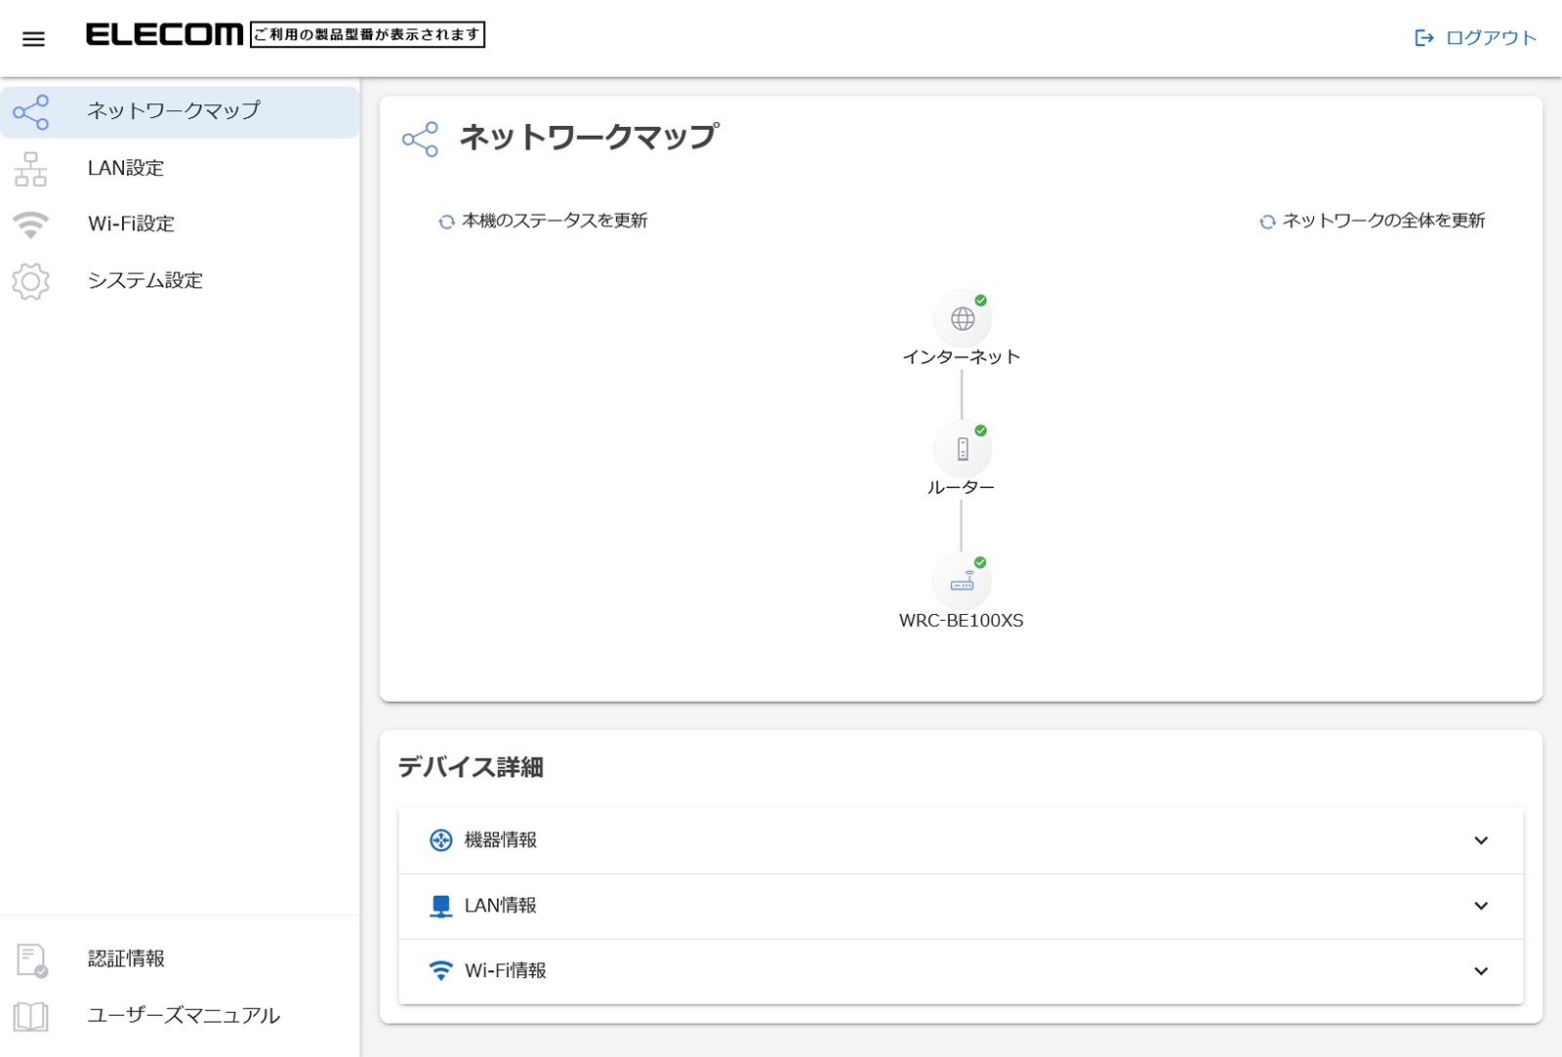Click the ログアウト link
Screen dimensions: 1562x1057
point(1491,38)
